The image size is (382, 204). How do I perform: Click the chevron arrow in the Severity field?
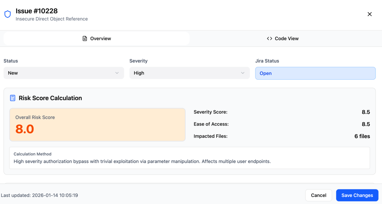click(x=243, y=73)
